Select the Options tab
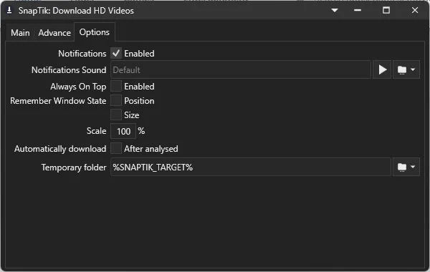Image resolution: width=430 pixels, height=272 pixels. (95, 32)
